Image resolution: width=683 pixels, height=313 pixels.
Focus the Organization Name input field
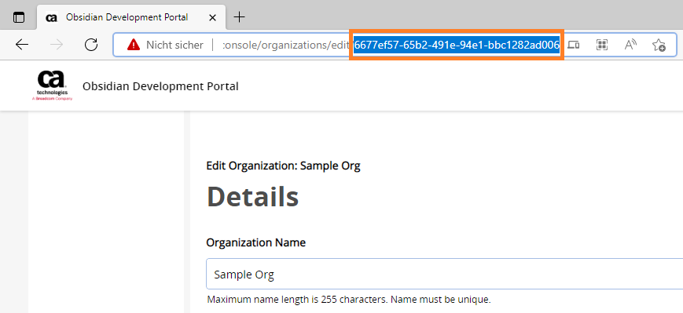(x=444, y=275)
